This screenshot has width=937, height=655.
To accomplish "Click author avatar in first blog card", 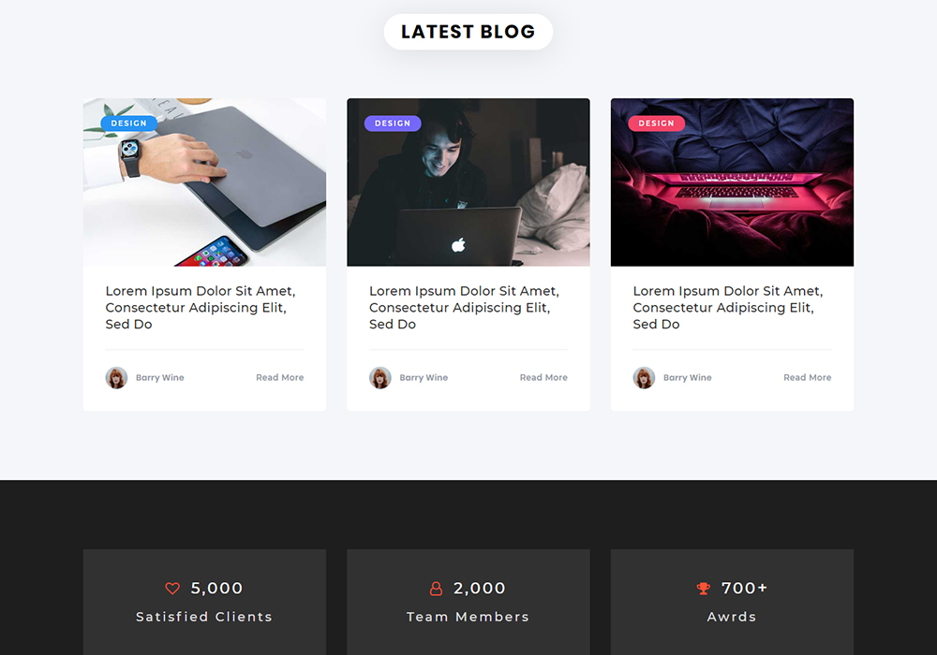I will tap(116, 378).
